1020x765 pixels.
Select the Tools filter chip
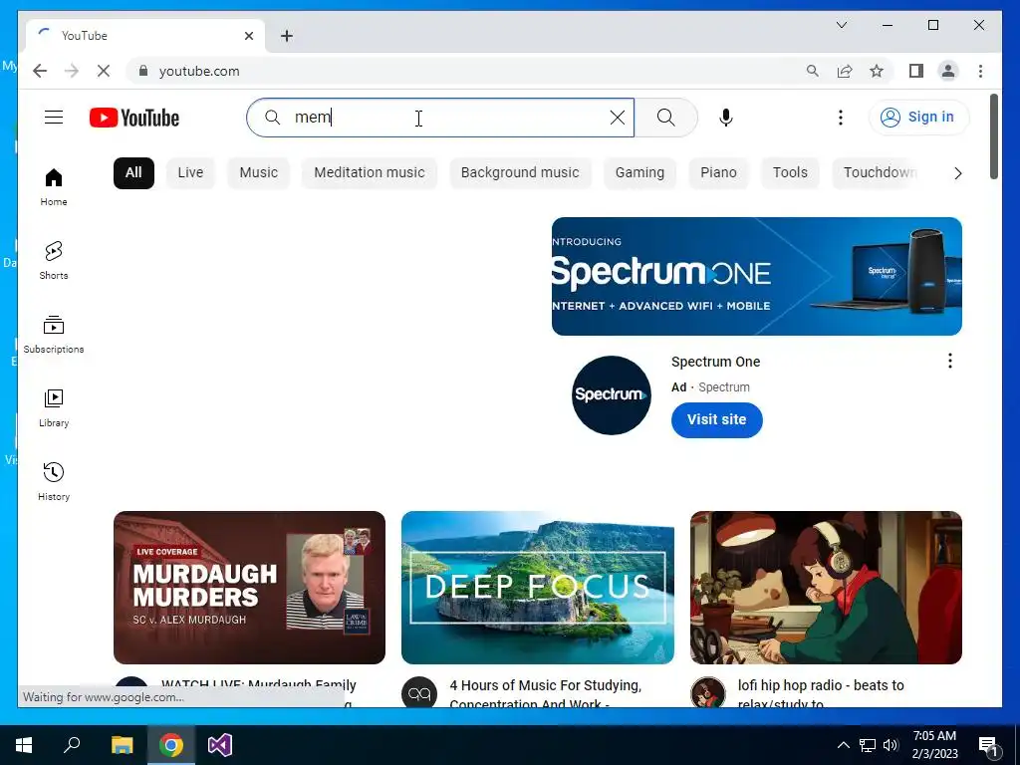(790, 173)
